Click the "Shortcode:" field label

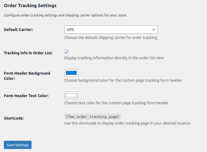14,118
